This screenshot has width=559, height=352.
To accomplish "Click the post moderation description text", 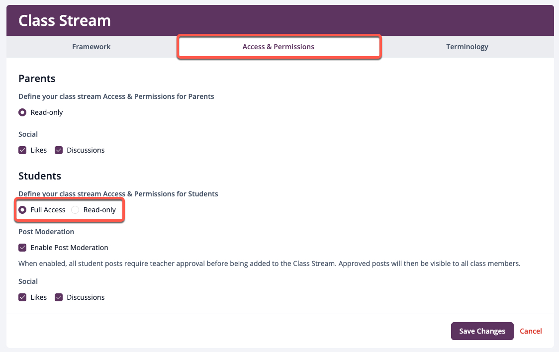I will (269, 264).
